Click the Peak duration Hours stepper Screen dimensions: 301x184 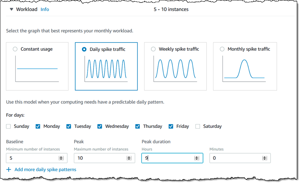click(x=197, y=158)
